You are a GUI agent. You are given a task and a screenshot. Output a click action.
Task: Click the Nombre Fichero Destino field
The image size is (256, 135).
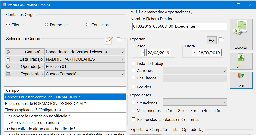tap(179, 26)
